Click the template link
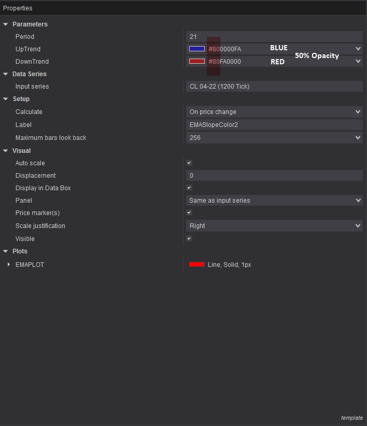Screen dimensions: 367x426 coord(351,418)
